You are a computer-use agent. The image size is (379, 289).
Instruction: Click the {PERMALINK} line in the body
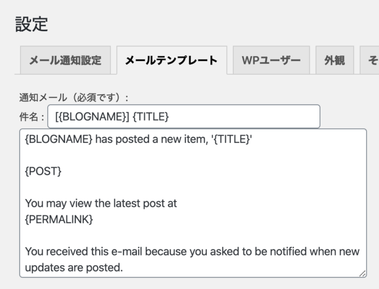point(59,220)
